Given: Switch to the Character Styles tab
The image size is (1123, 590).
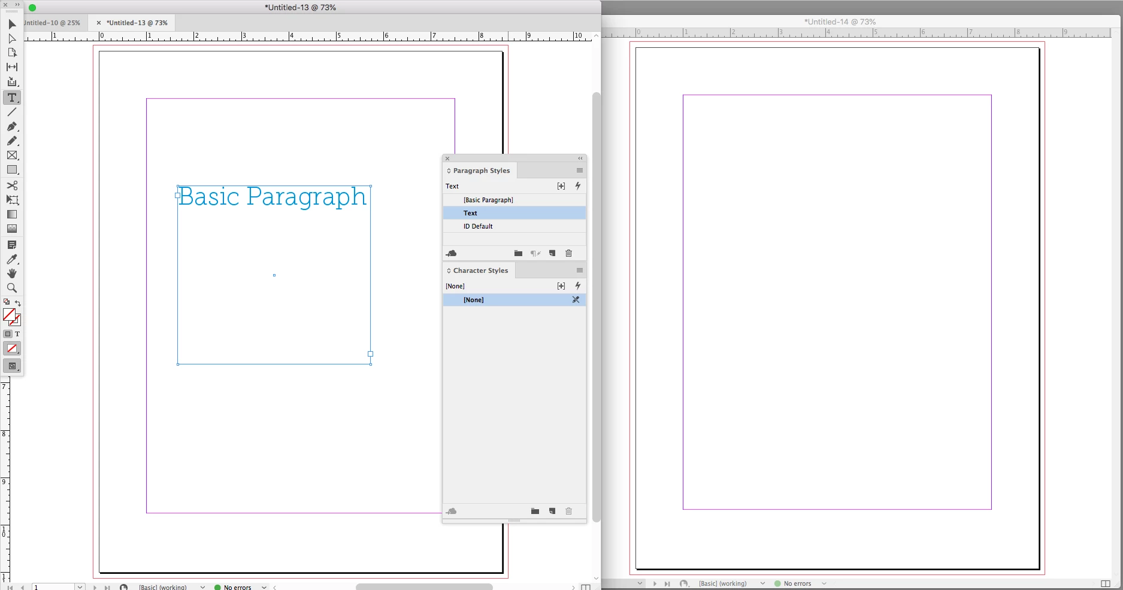Looking at the screenshot, I should [480, 270].
